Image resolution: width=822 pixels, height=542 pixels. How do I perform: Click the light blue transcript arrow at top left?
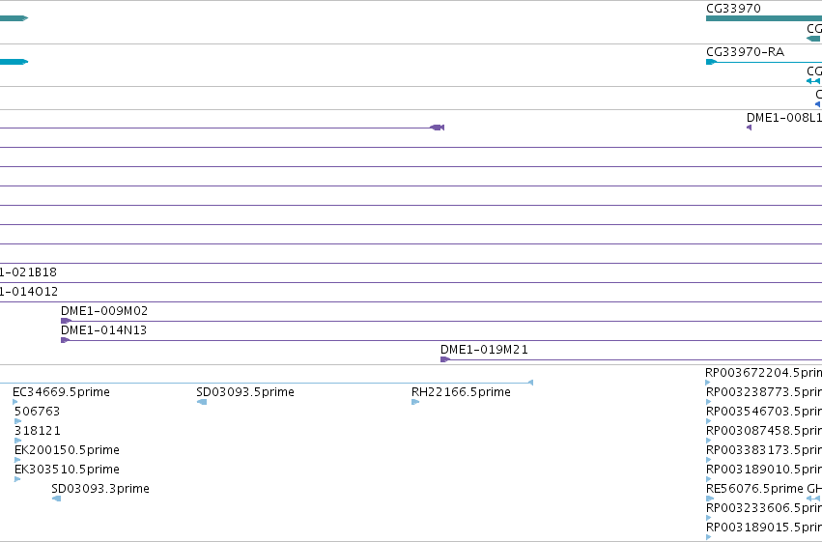tap(14, 62)
